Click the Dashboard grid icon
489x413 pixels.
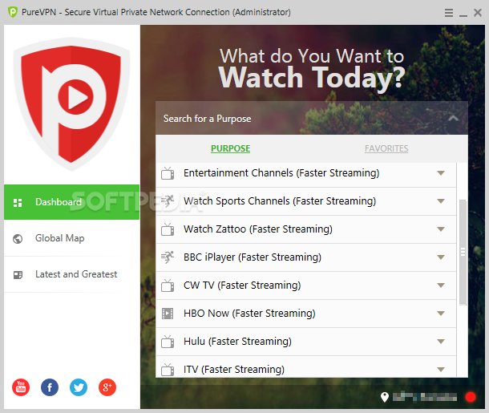18,203
